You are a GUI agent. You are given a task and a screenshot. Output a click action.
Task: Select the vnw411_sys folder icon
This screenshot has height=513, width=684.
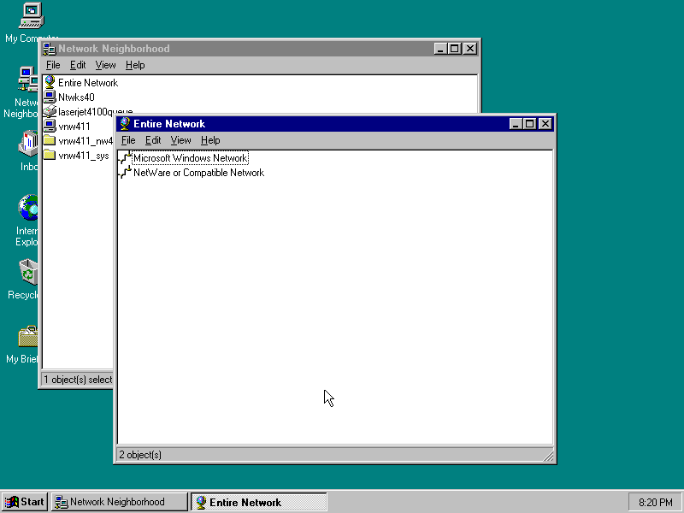point(50,155)
